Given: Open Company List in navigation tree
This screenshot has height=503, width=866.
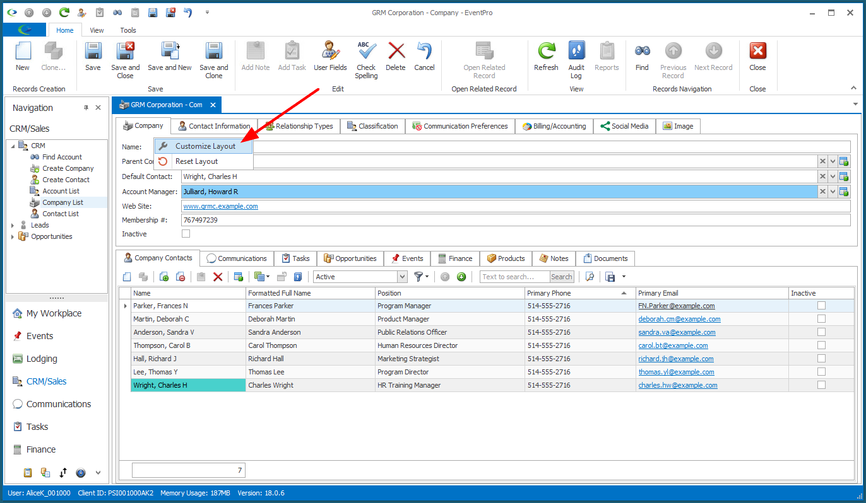Looking at the screenshot, I should [x=62, y=202].
